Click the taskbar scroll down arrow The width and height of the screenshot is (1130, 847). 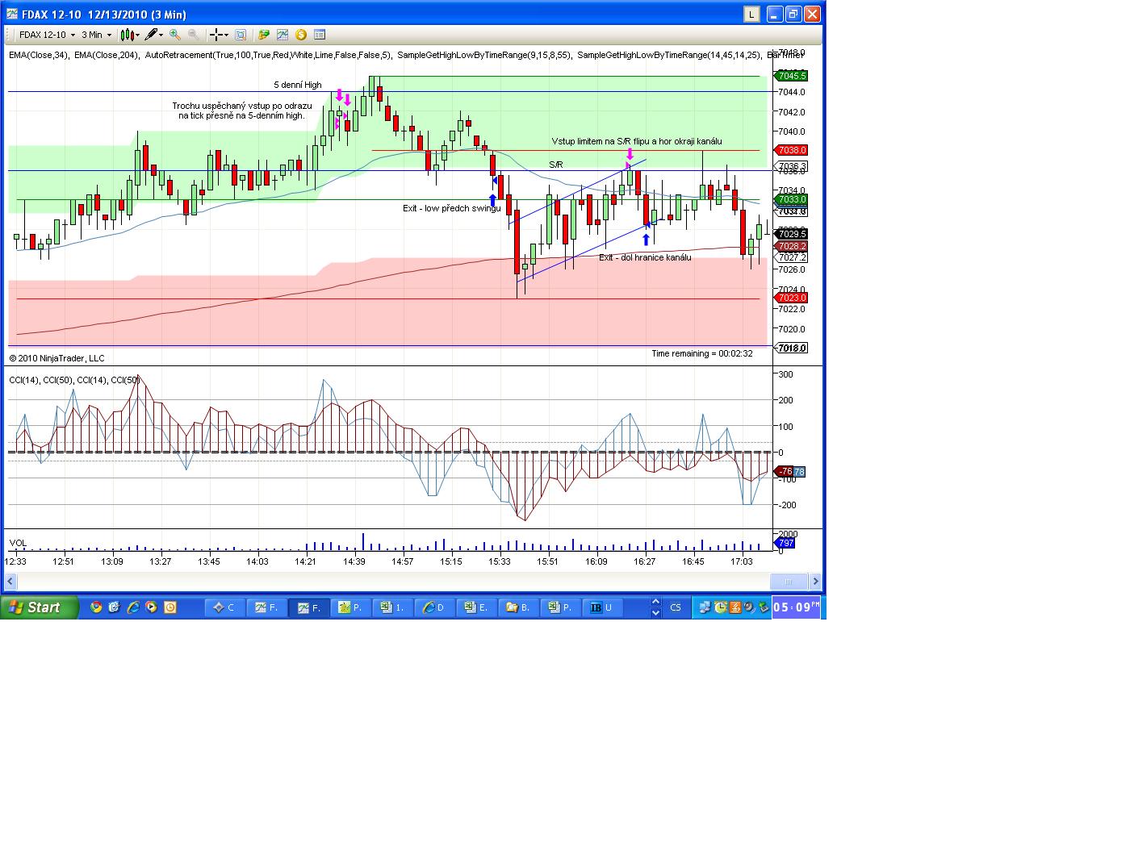click(655, 613)
